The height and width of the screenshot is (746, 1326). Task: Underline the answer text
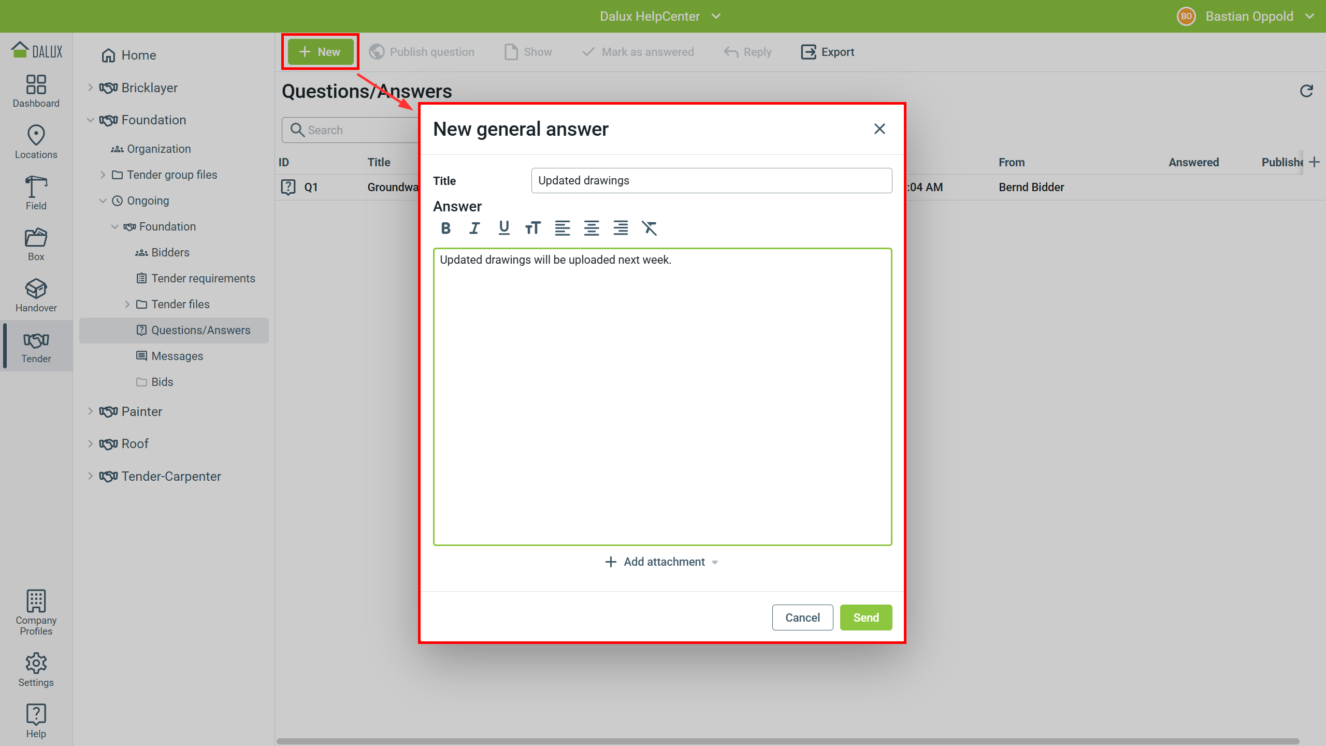tap(503, 228)
